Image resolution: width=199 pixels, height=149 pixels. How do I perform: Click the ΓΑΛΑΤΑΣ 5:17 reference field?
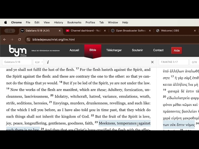174,62
